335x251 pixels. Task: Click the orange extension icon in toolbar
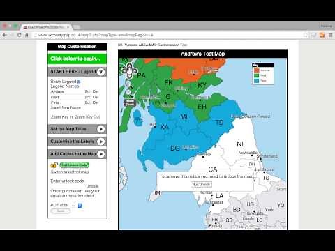(x=322, y=35)
